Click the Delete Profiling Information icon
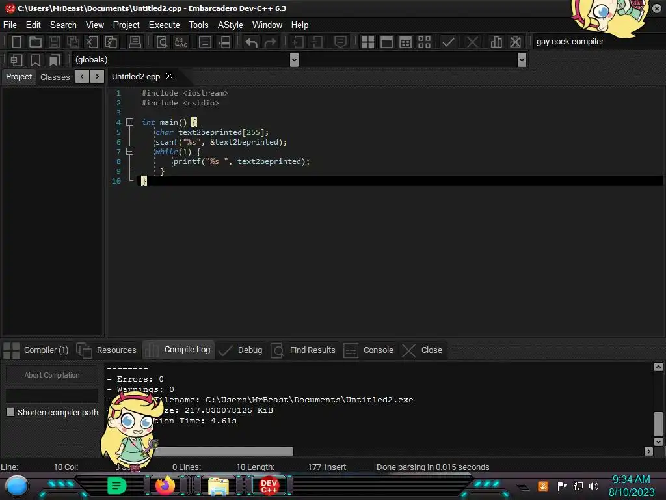 coord(515,42)
